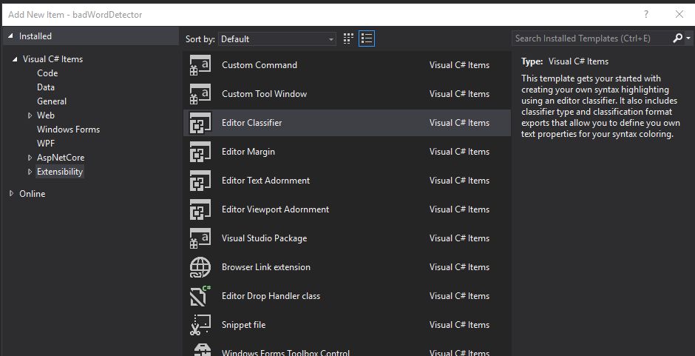Click the Editor Margin template icon

pos(200,152)
